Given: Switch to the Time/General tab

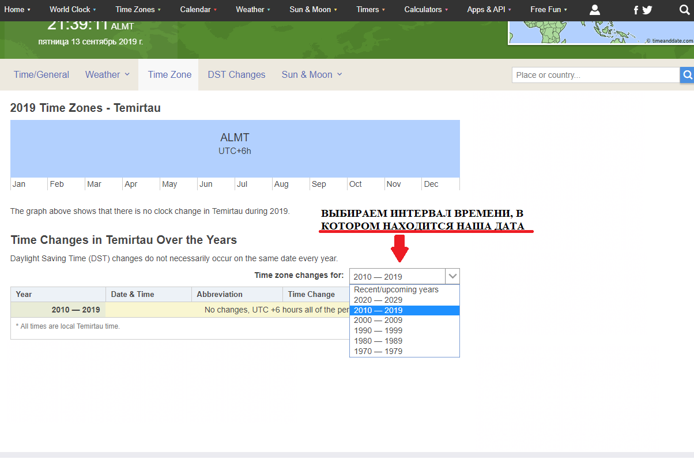Looking at the screenshot, I should pos(42,74).
